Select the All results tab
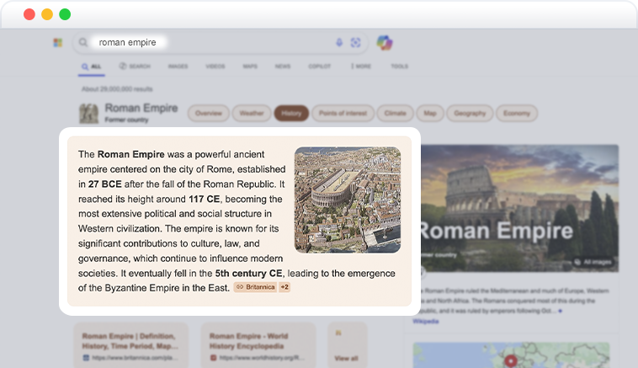638x368 pixels. point(92,67)
